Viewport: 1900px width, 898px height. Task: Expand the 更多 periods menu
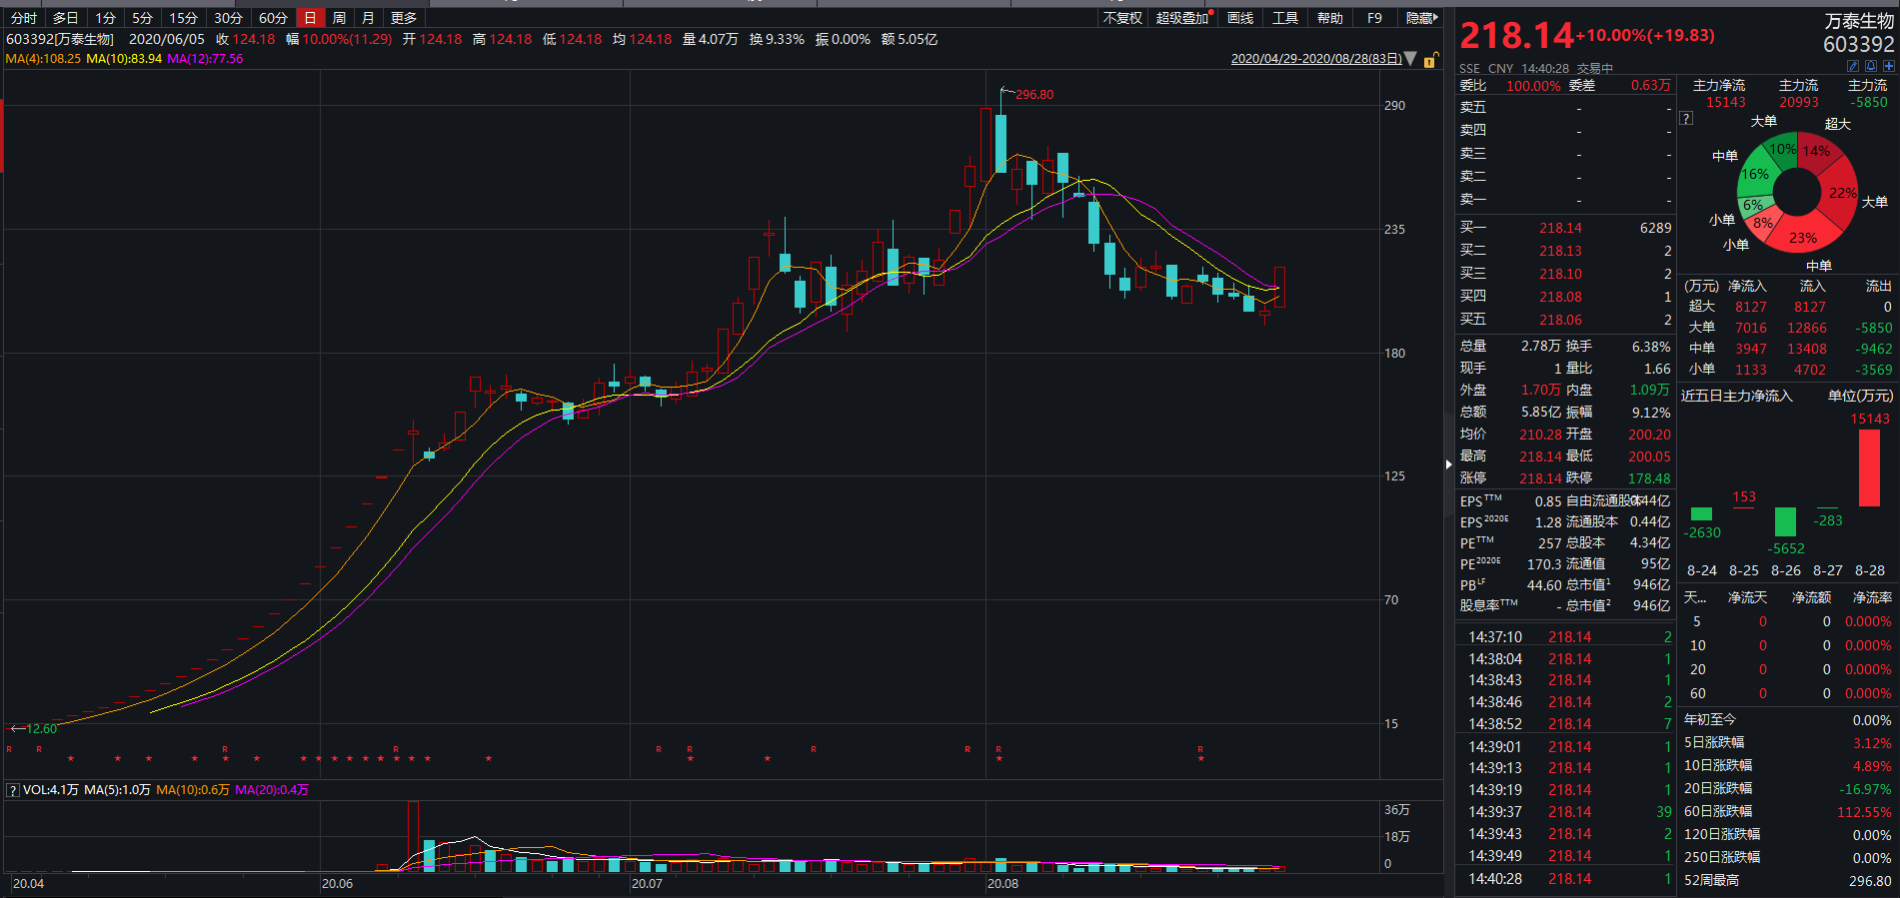tap(404, 18)
